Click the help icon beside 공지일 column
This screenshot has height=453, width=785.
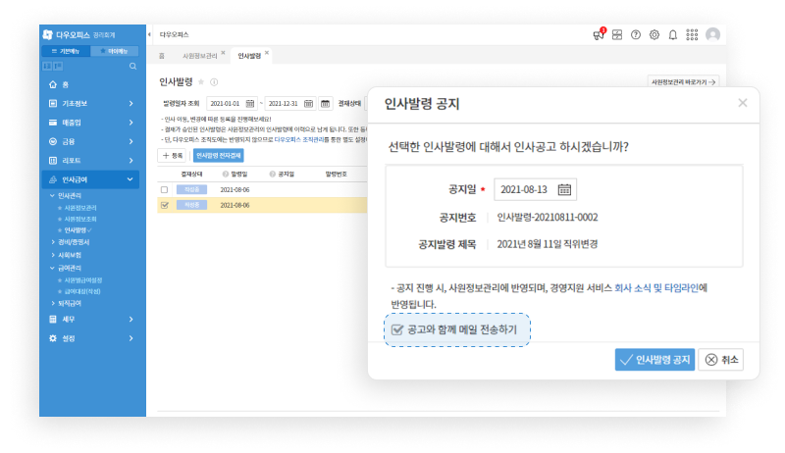[273, 174]
